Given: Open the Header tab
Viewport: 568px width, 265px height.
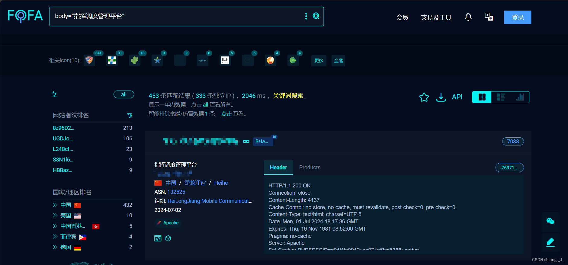Looking at the screenshot, I should tap(278, 168).
